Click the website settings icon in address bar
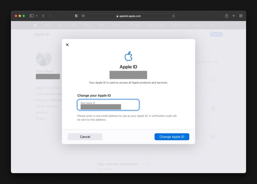This screenshot has width=257, height=184. tap(83, 16)
